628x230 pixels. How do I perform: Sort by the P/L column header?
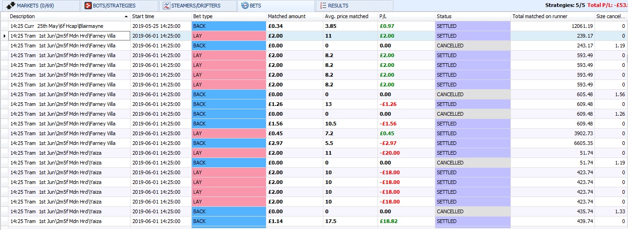coord(406,16)
